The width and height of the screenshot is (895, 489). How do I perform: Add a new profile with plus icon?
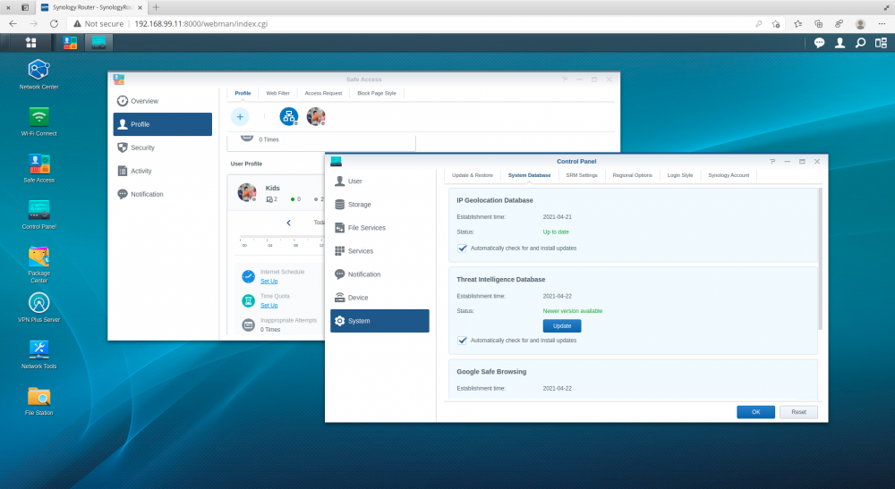(240, 117)
